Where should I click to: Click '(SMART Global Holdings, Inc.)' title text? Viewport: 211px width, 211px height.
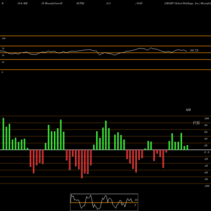tap(182, 3)
